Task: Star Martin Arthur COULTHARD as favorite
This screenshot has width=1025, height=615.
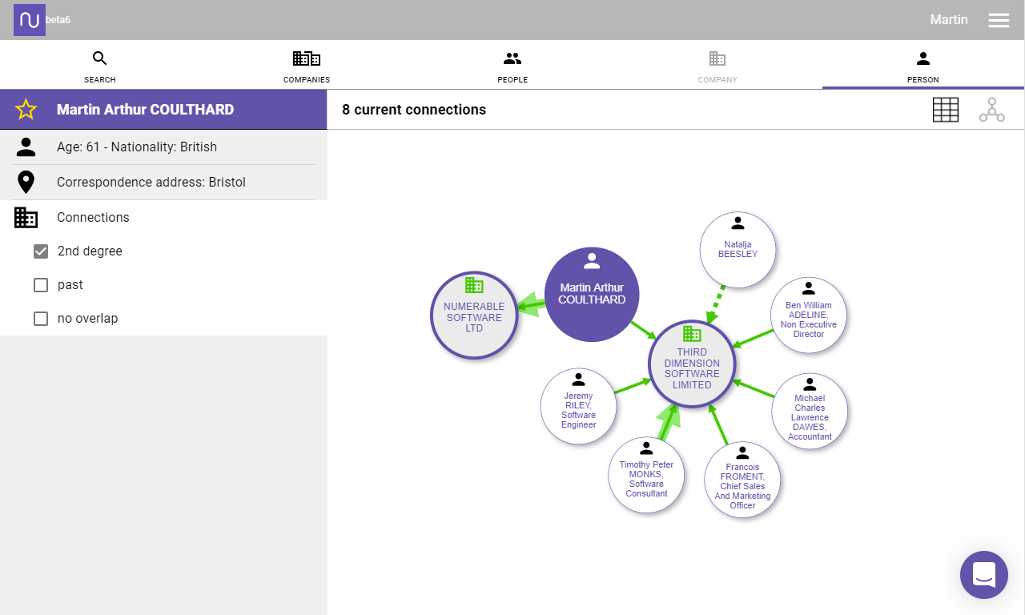Action: 26,110
